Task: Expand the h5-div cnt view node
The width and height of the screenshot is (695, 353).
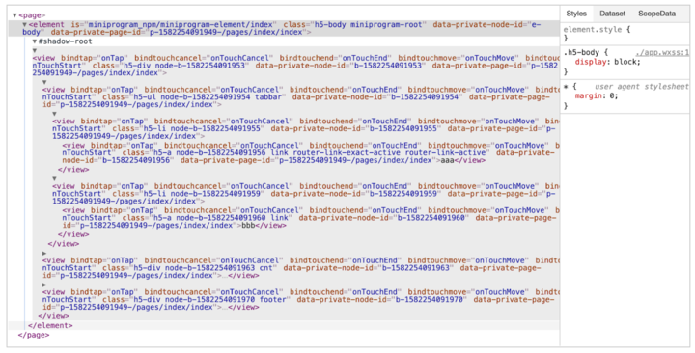Action: click(44, 254)
